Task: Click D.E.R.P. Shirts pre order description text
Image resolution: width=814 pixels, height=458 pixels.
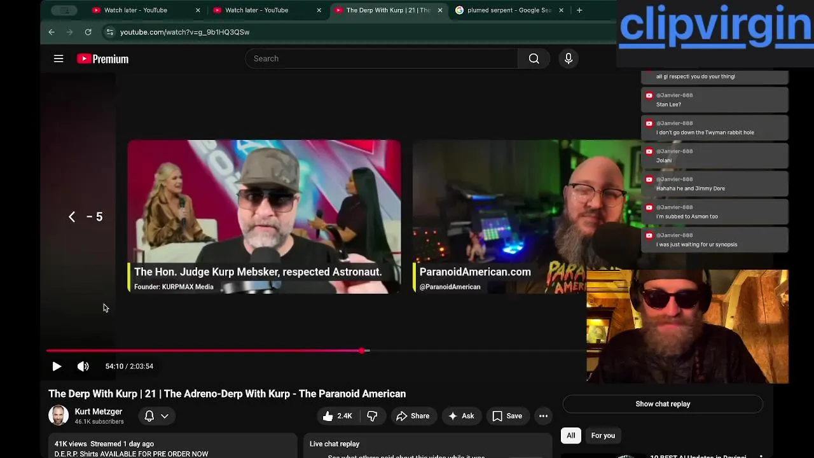Action: (x=131, y=454)
